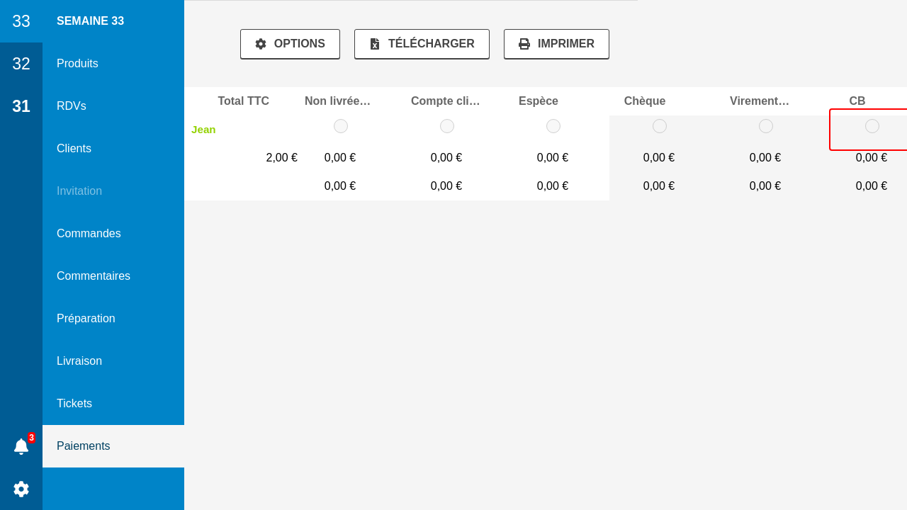907x510 pixels.
Task: Open settings via the sidebar gear icon
Action: (x=21, y=489)
